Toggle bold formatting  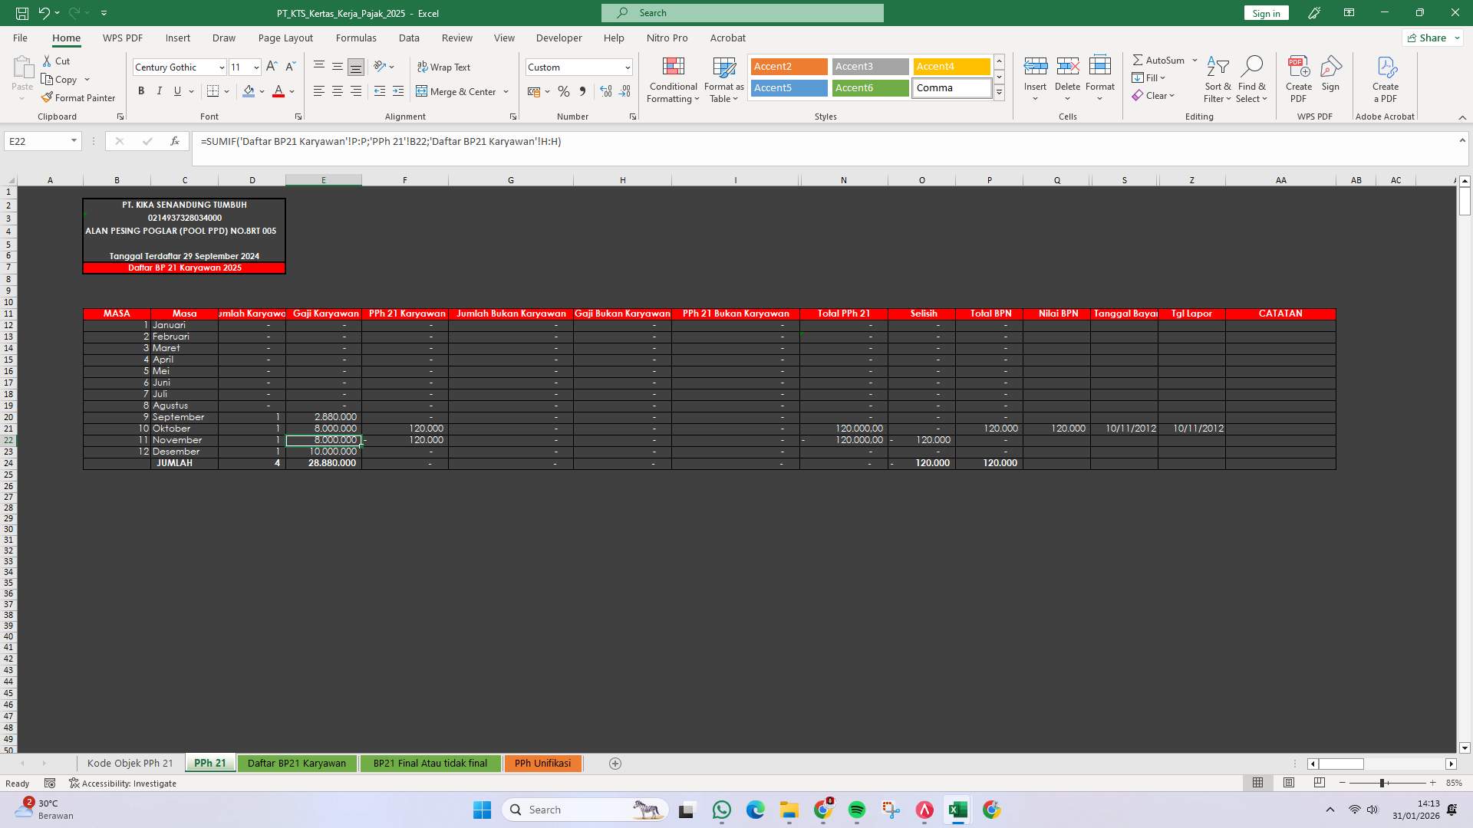tap(140, 91)
